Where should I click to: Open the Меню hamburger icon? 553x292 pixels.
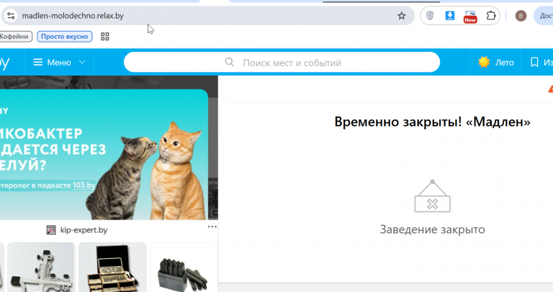pos(37,63)
